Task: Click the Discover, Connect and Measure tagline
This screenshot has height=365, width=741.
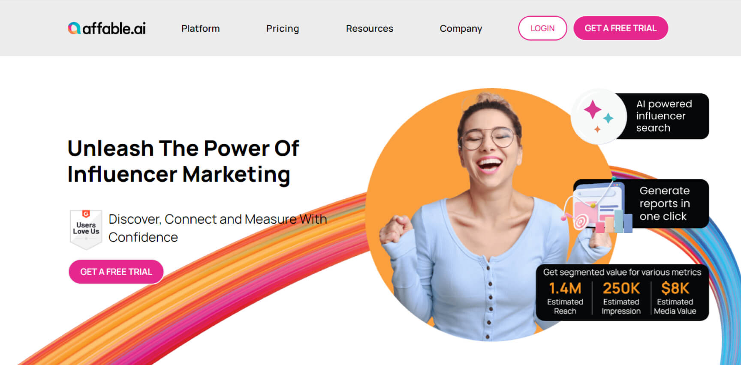Action: pyautogui.click(x=217, y=228)
